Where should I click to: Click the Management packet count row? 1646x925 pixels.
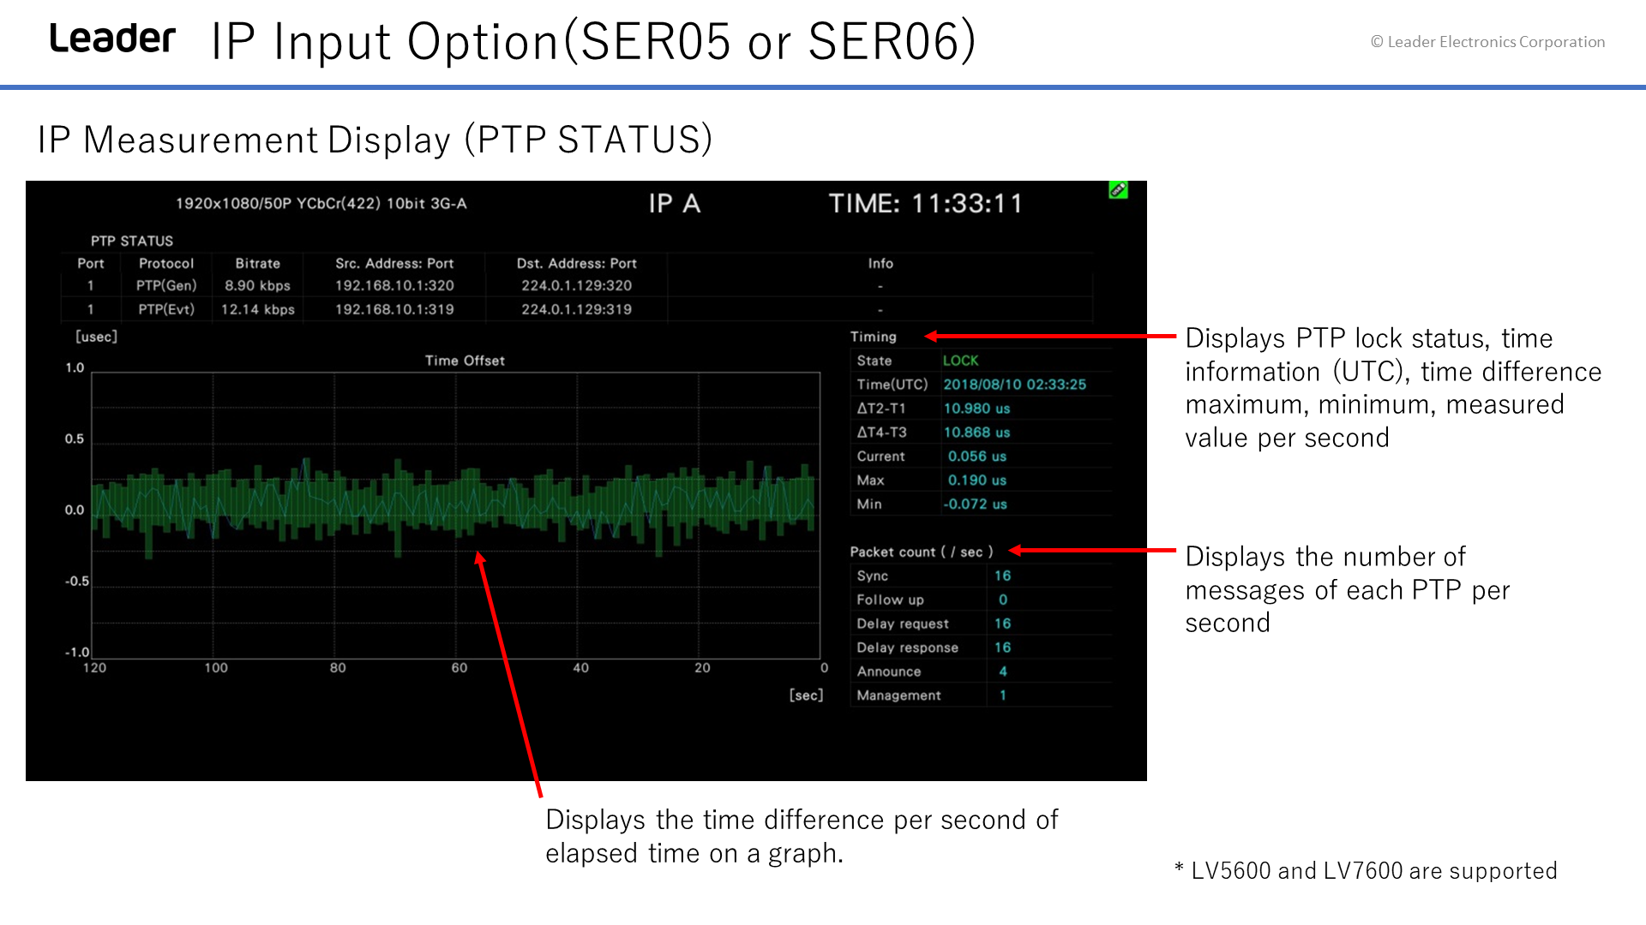981,695
